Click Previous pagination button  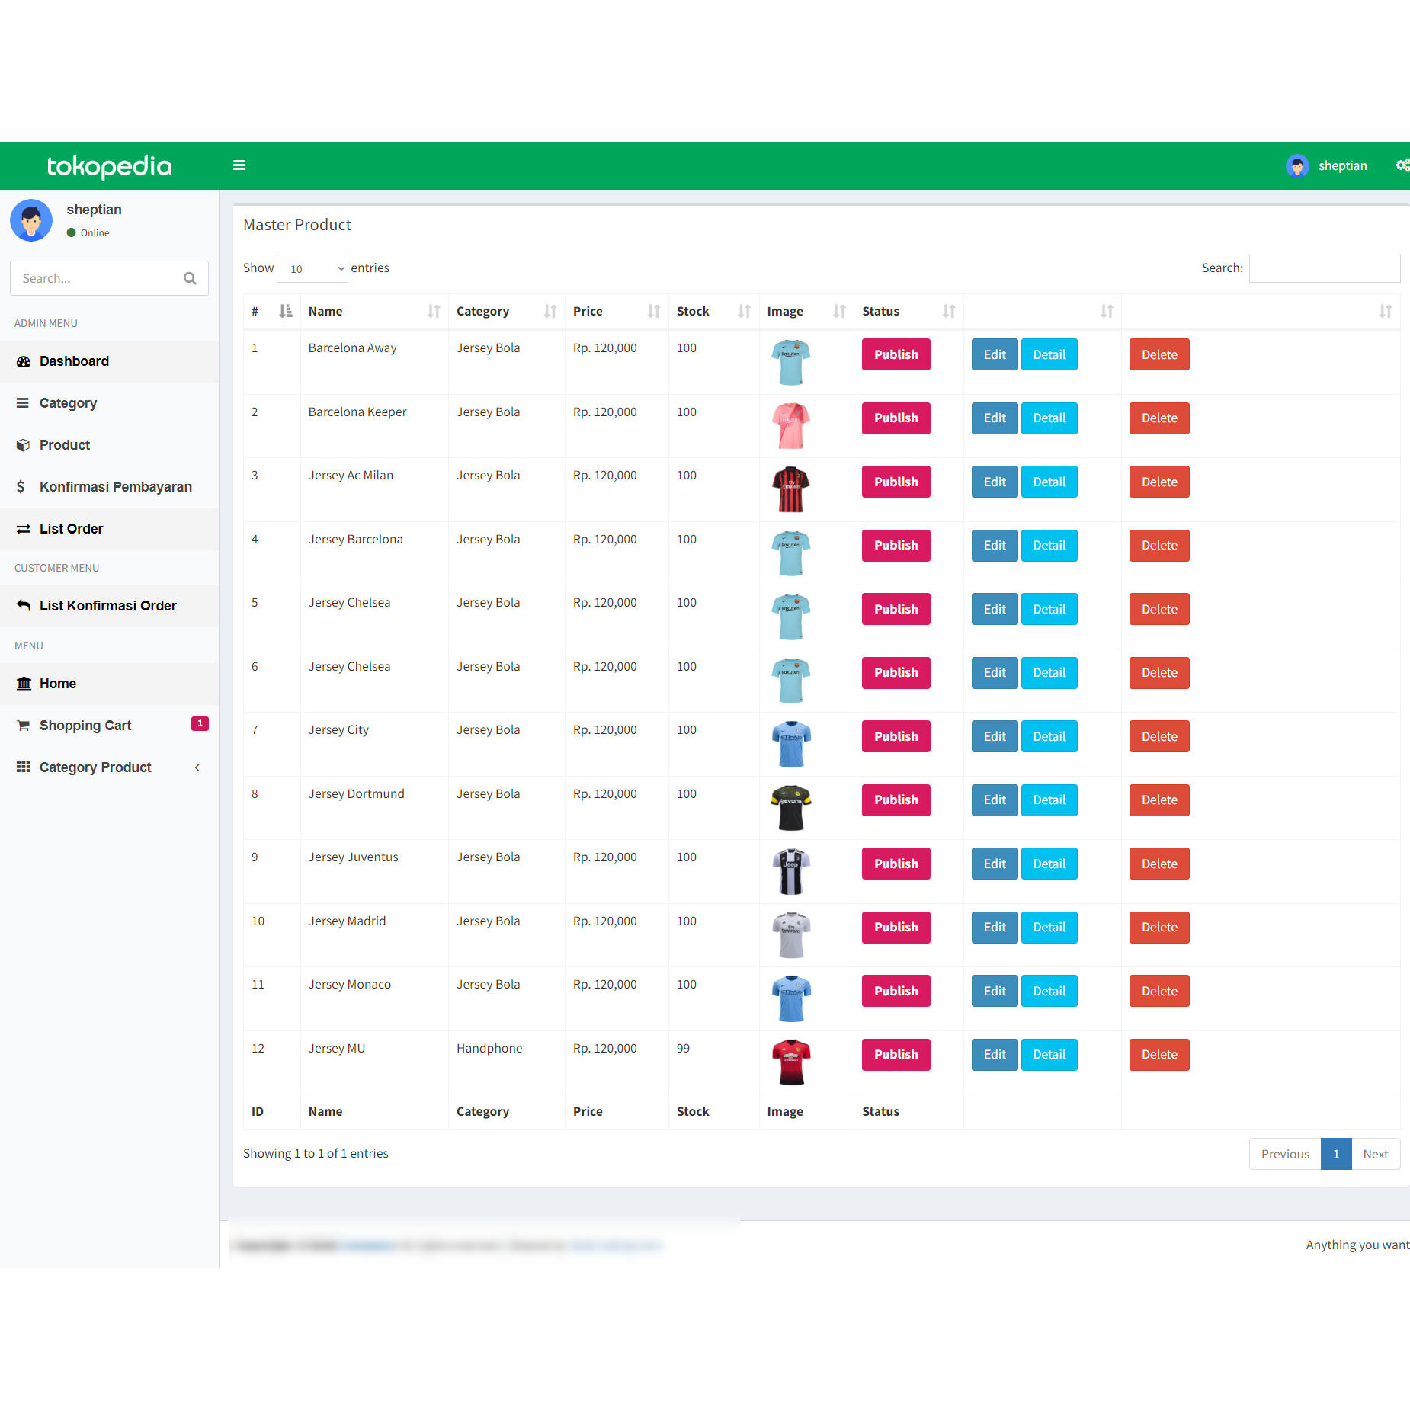point(1285,1154)
